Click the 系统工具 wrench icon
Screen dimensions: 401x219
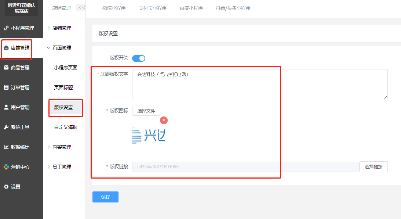pos(6,127)
